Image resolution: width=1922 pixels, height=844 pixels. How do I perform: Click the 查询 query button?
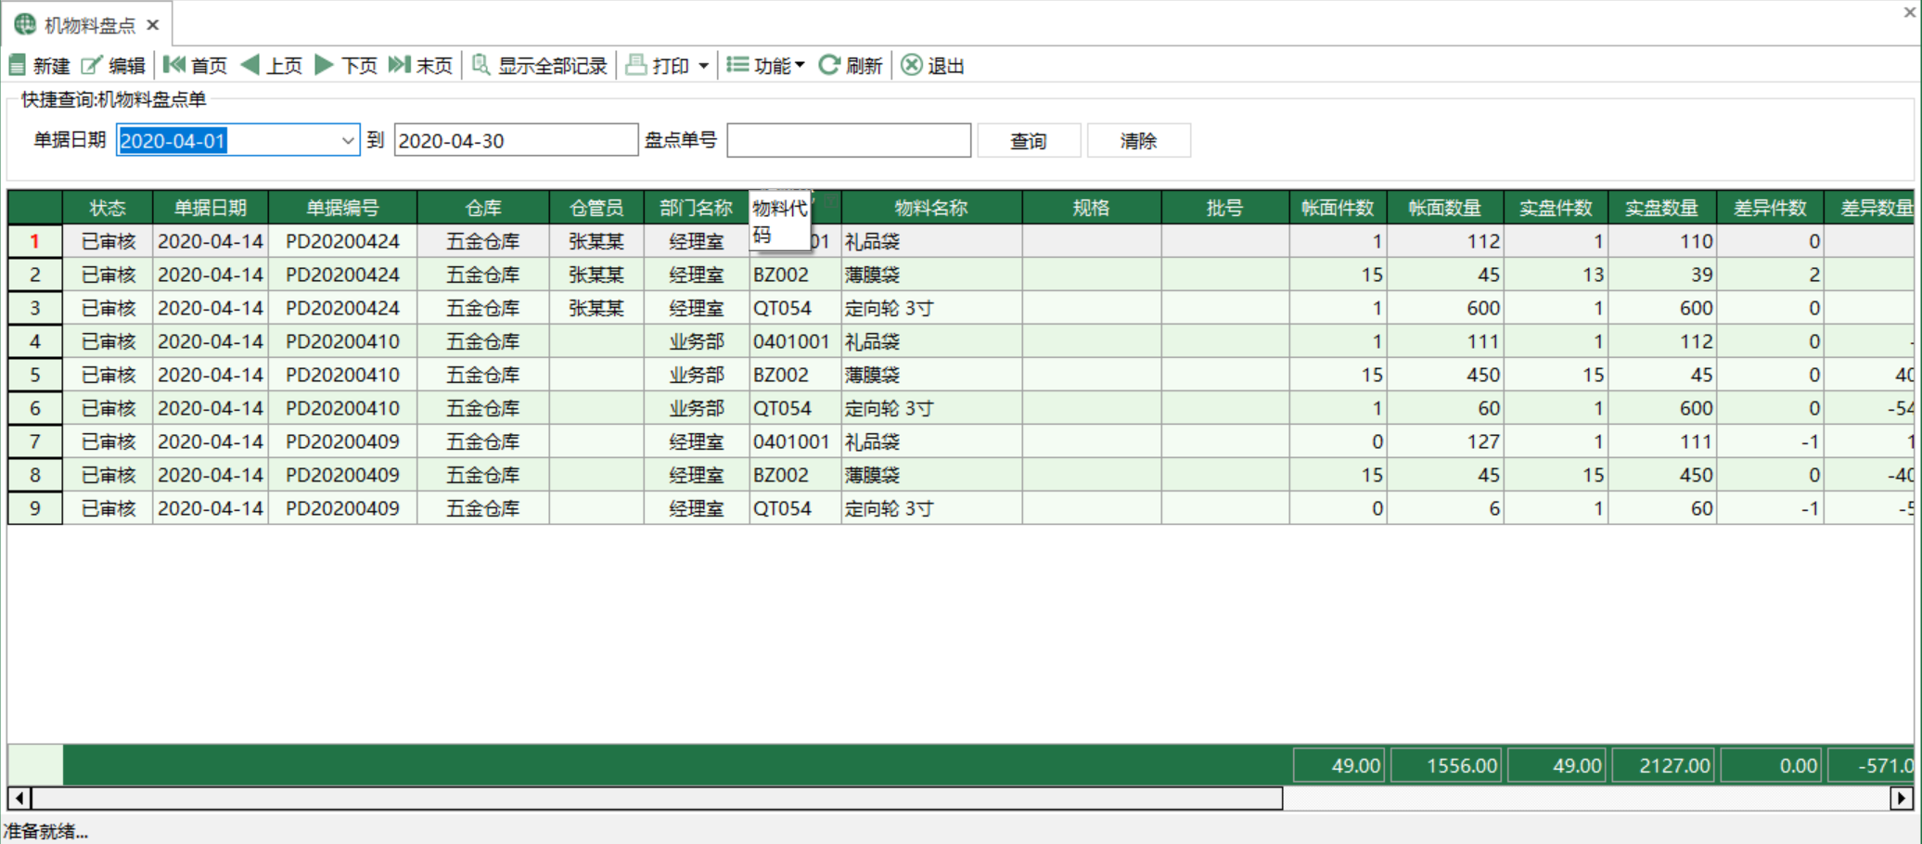(x=1029, y=141)
